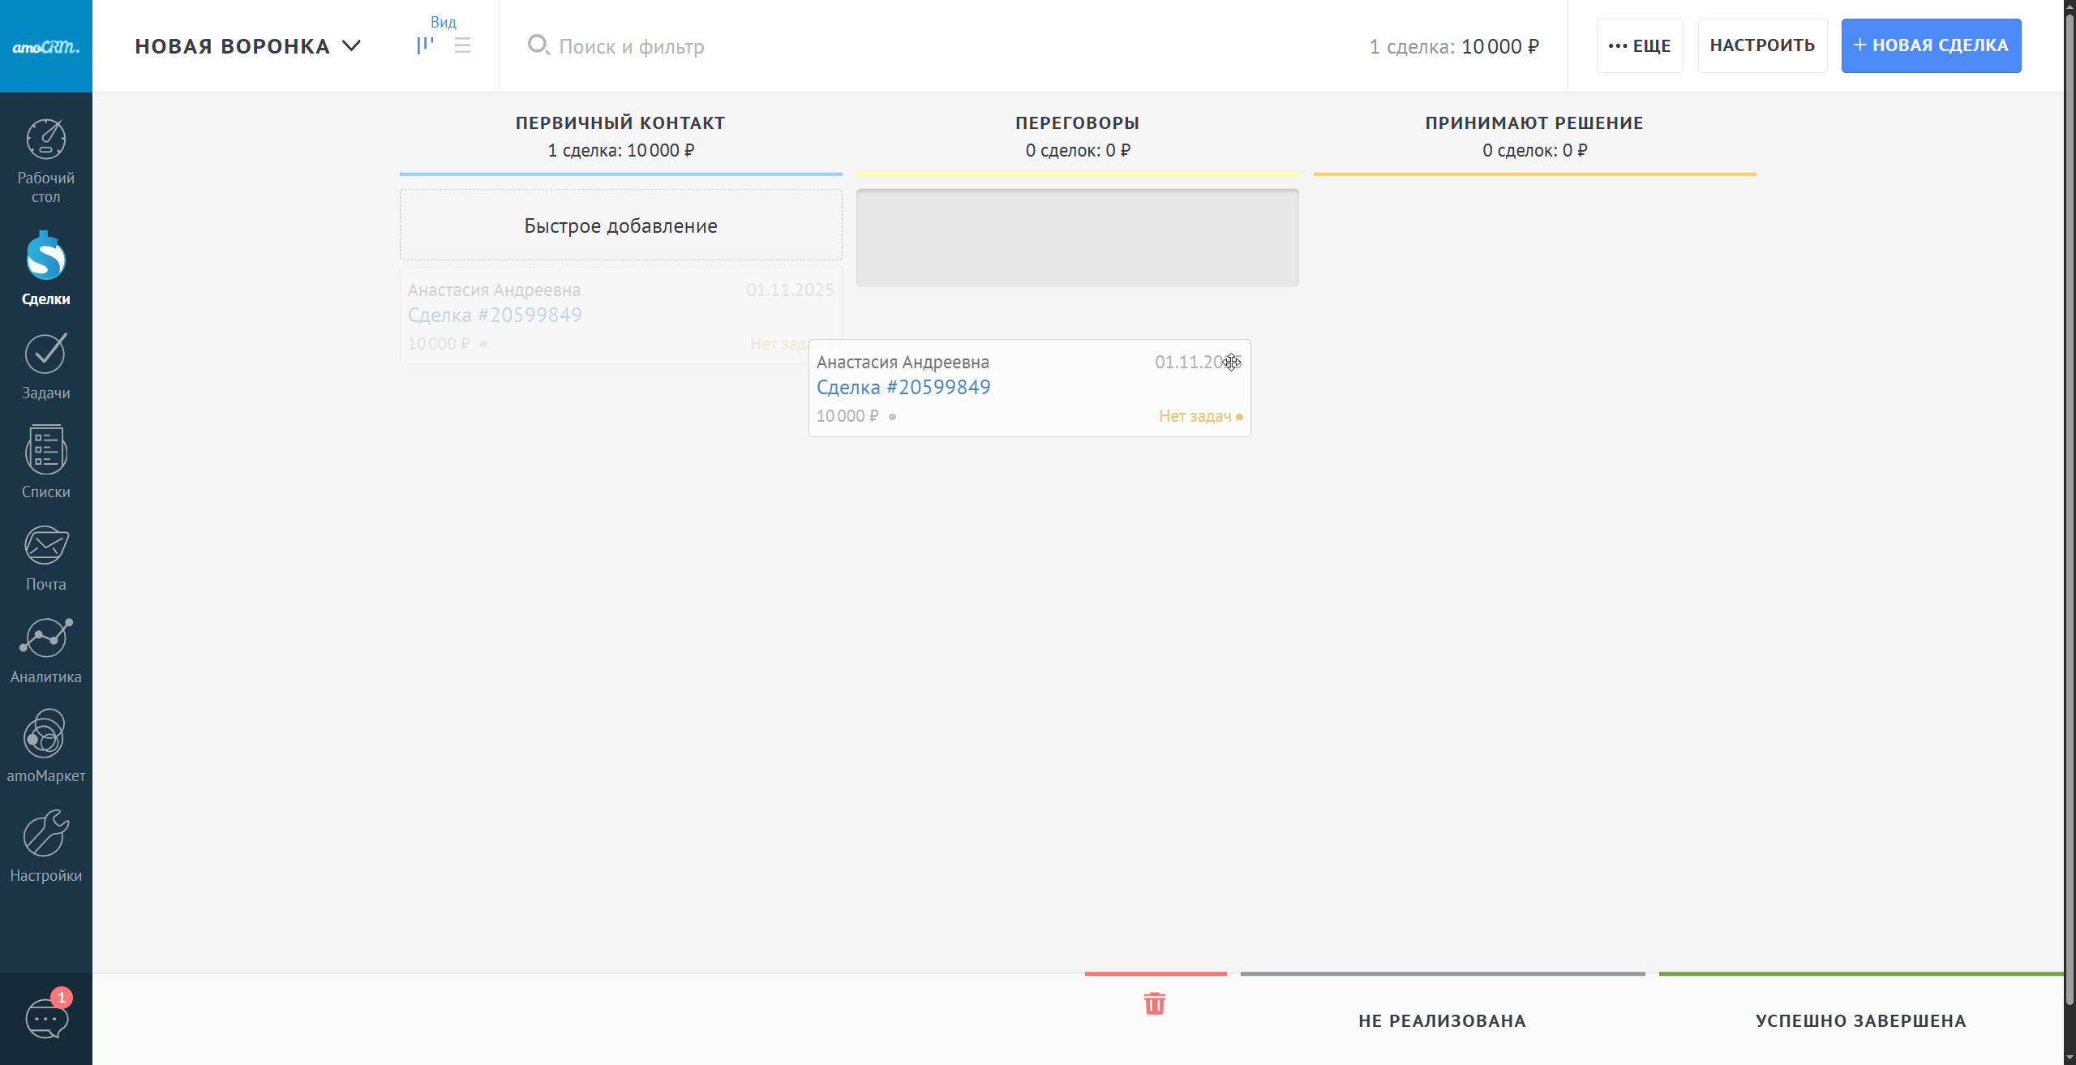Viewport: 2076px width, 1065px height.
Task: Click the red trash delete icon
Action: (1155, 1003)
